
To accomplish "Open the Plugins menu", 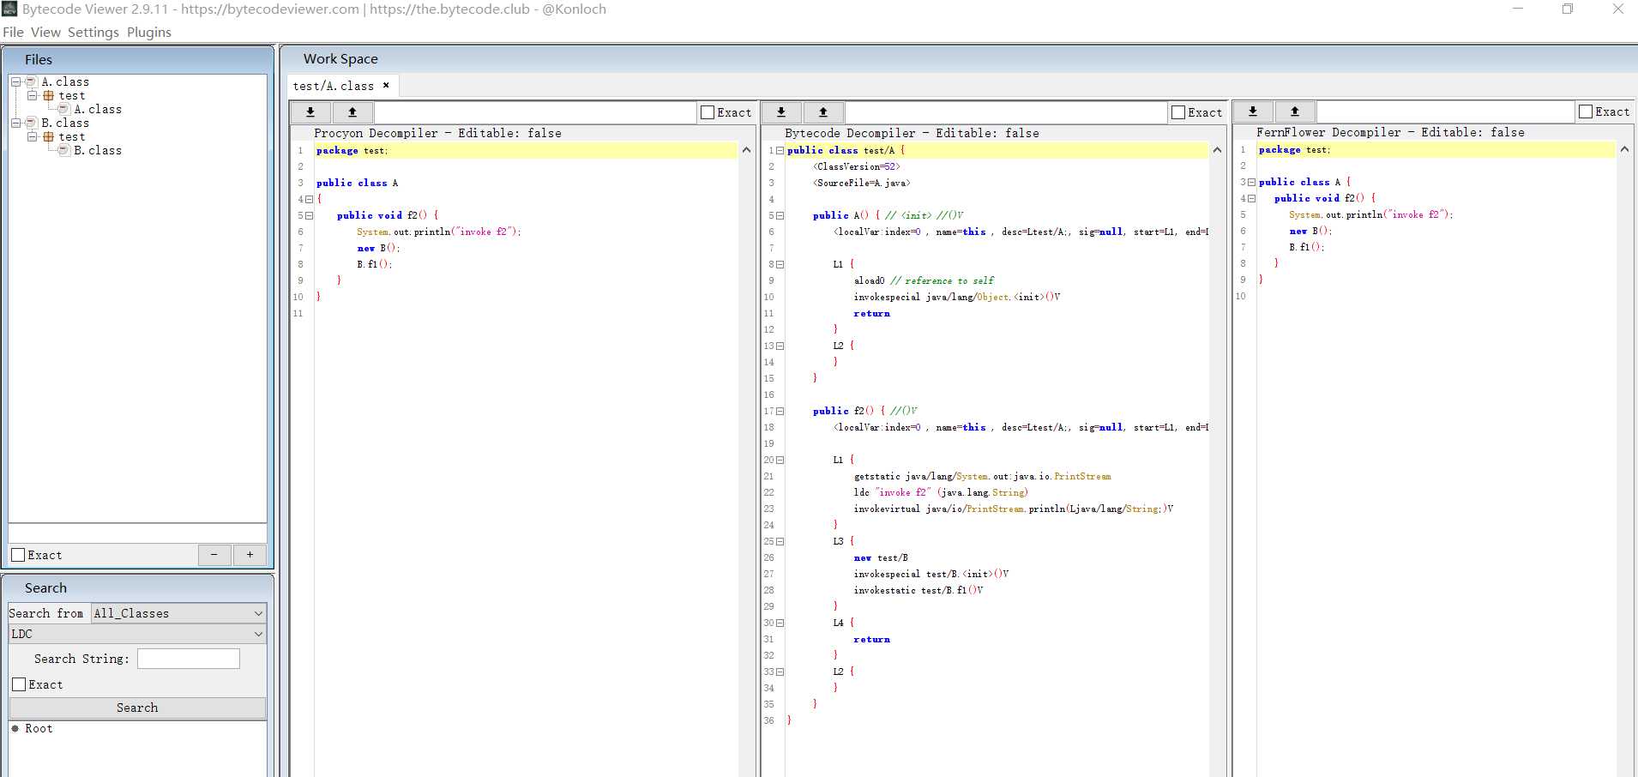I will coord(149,33).
